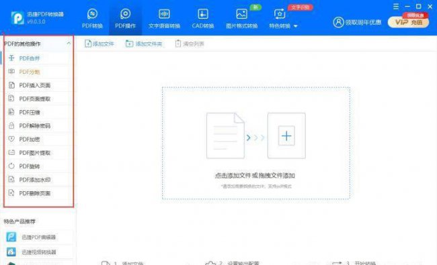The width and height of the screenshot is (437, 265).
Task: Click the PDF操作 disc icon
Action: (x=125, y=13)
